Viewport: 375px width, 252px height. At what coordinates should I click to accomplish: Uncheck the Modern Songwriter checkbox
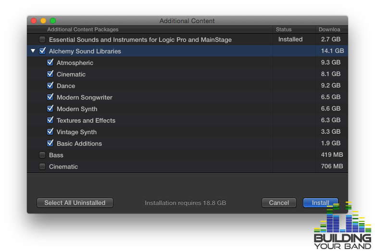(x=50, y=97)
